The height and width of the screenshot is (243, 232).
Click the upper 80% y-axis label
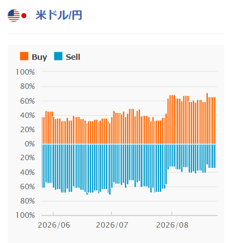tap(27, 86)
